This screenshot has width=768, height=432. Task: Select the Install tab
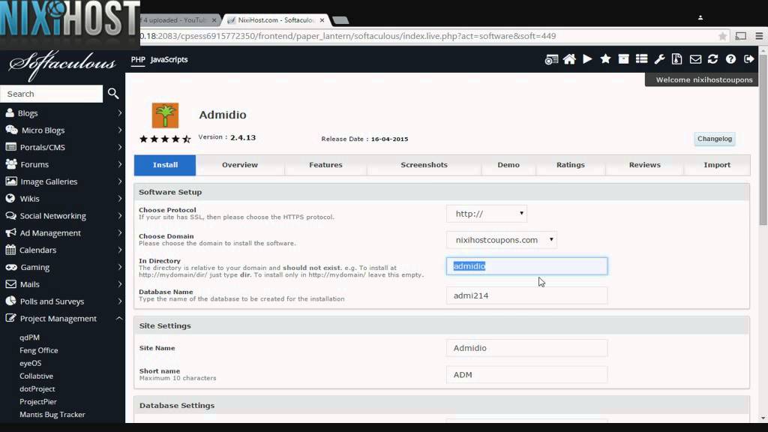coord(165,165)
